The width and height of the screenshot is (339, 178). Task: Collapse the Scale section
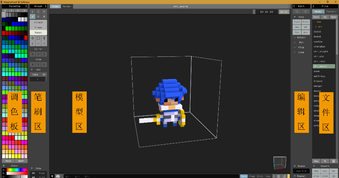[x=295, y=166]
